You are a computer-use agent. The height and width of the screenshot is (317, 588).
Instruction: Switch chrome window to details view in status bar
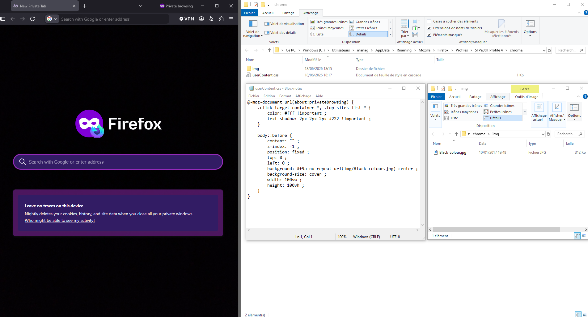coord(578,315)
